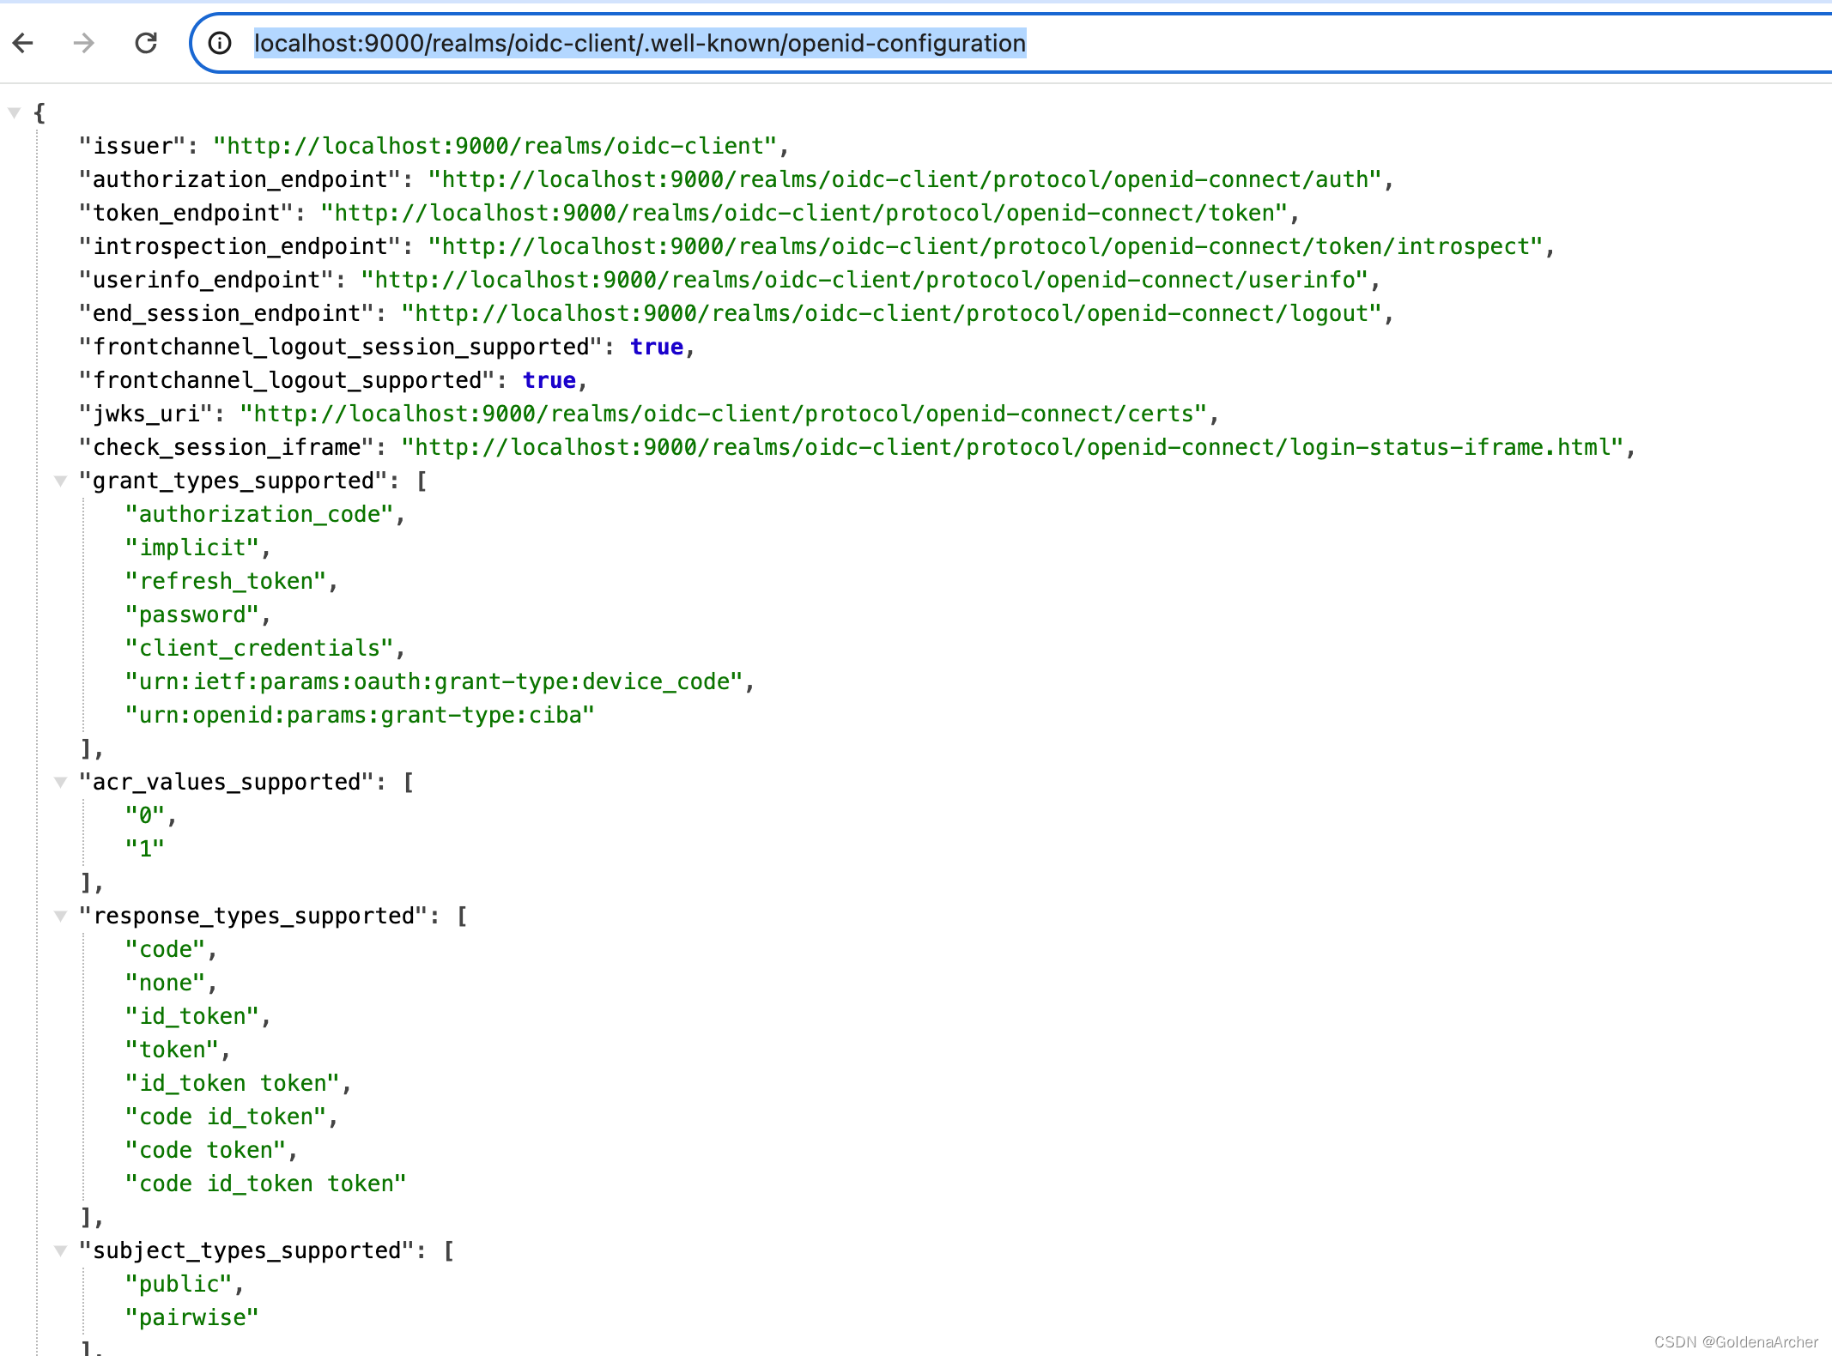
Task: Click the address bar URL text
Action: [x=640, y=43]
